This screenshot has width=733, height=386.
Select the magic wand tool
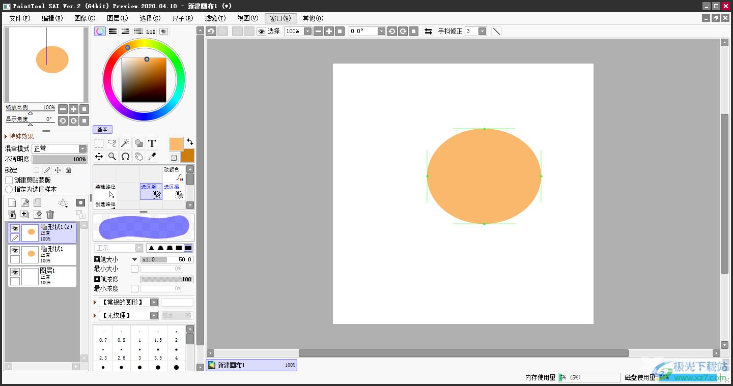125,143
